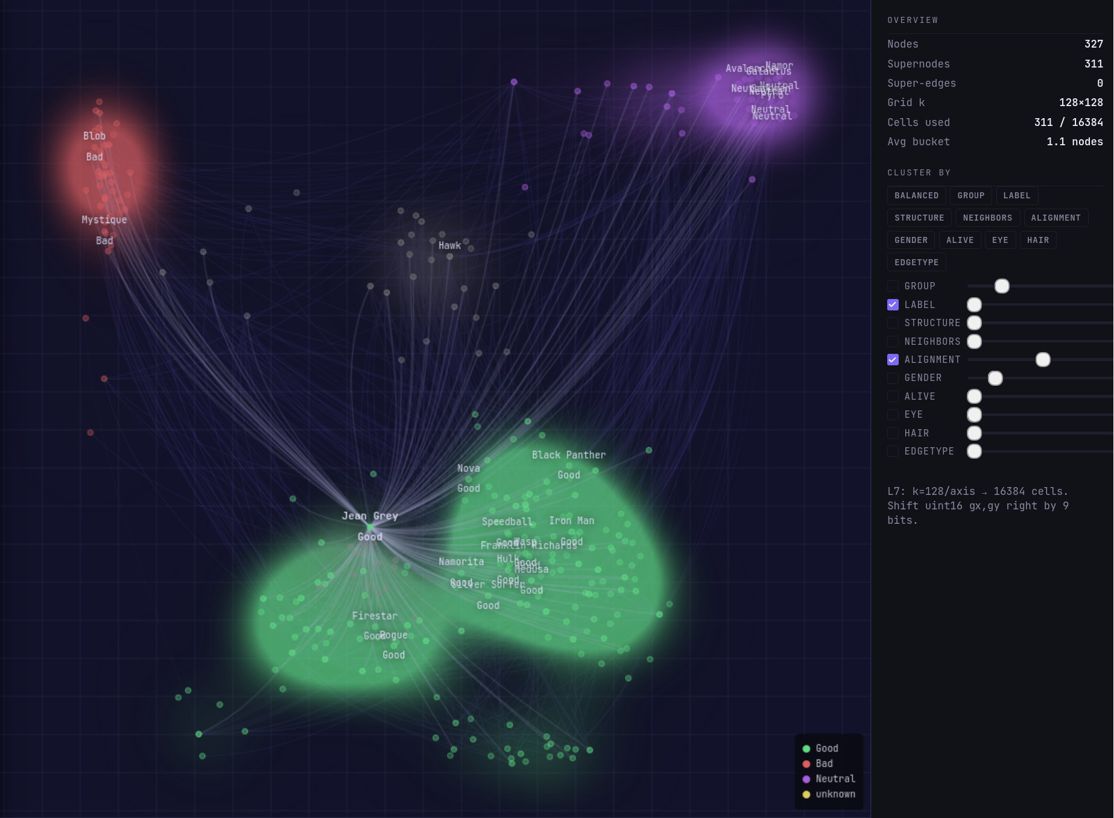The width and height of the screenshot is (1114, 818).
Task: Select the Mystique node label
Action: point(104,220)
